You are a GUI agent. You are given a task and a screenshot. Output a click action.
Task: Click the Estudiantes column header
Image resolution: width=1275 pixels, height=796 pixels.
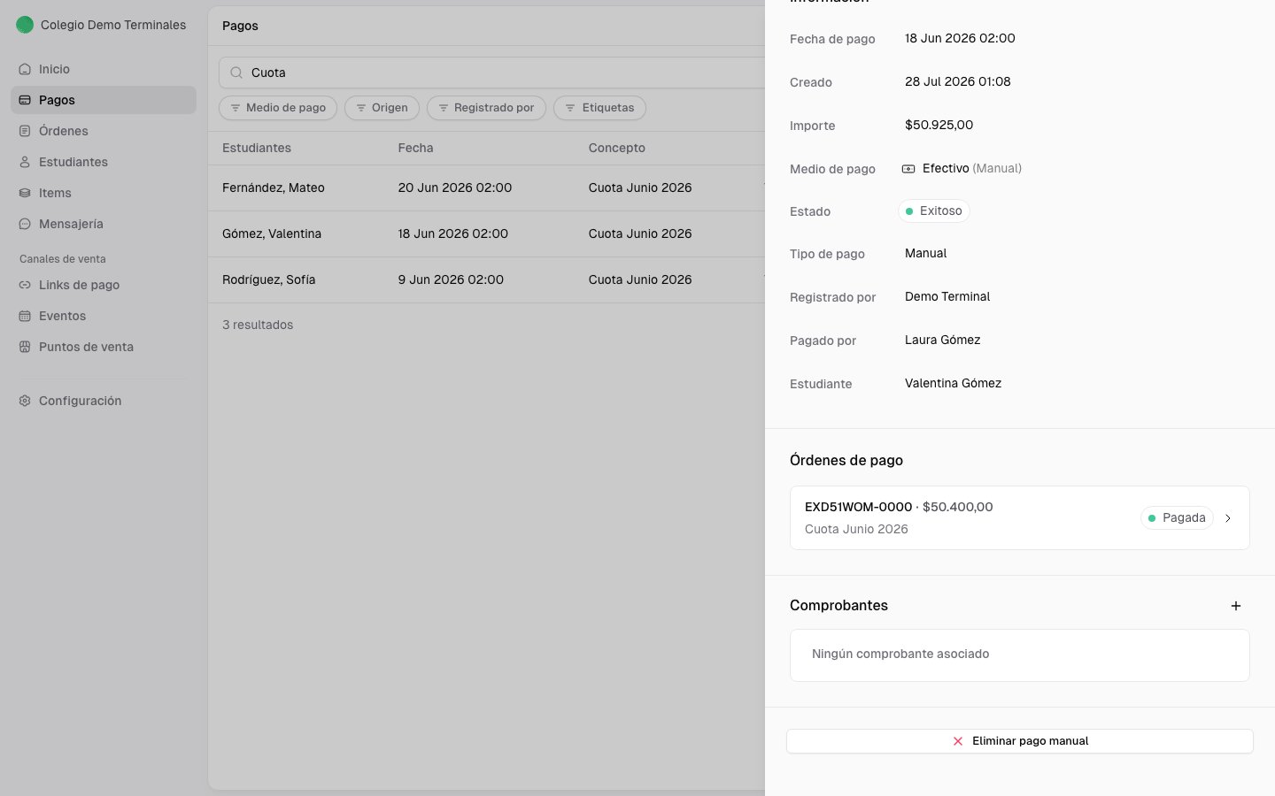257,148
